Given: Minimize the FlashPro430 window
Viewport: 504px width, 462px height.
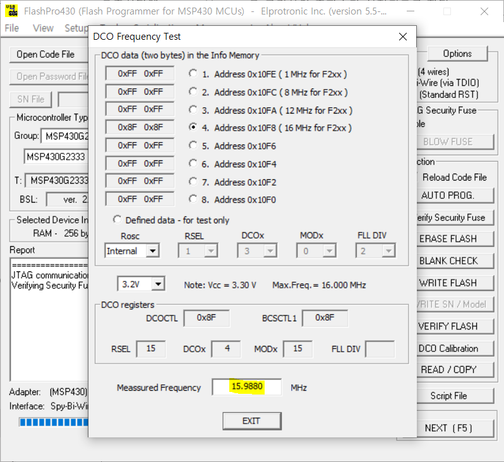Looking at the screenshot, I should pyautogui.click(x=410, y=11).
